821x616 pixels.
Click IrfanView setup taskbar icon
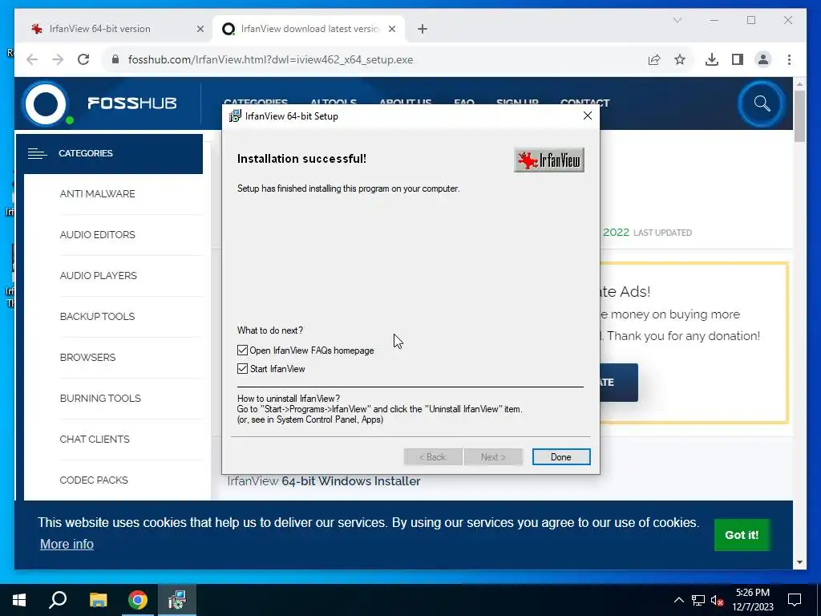click(177, 600)
